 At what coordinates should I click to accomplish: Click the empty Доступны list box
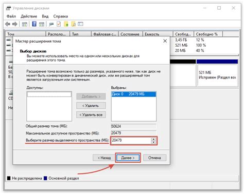[49, 106]
